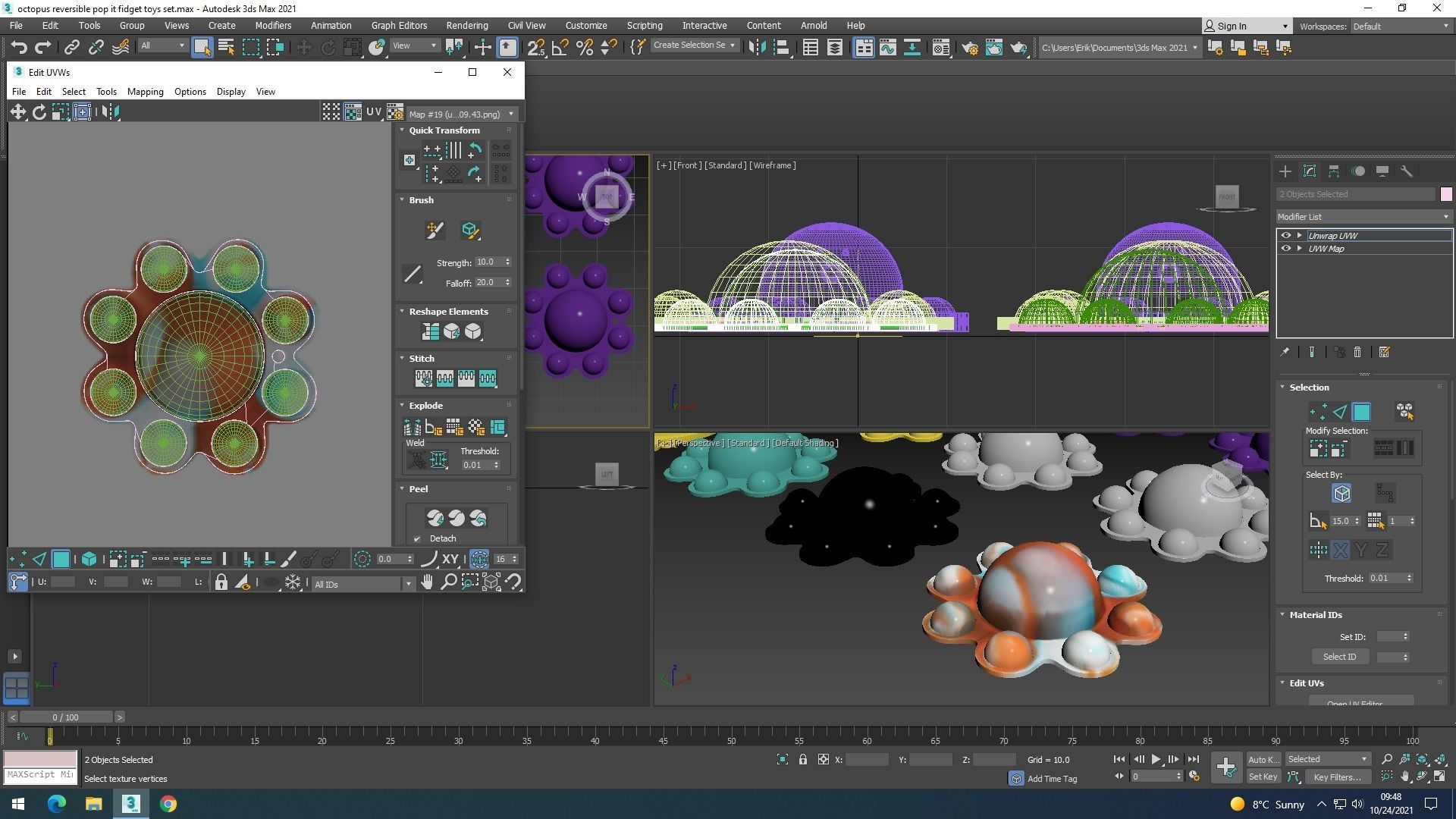Toggle eye visibility of UVW Map modifier

(x=1285, y=249)
